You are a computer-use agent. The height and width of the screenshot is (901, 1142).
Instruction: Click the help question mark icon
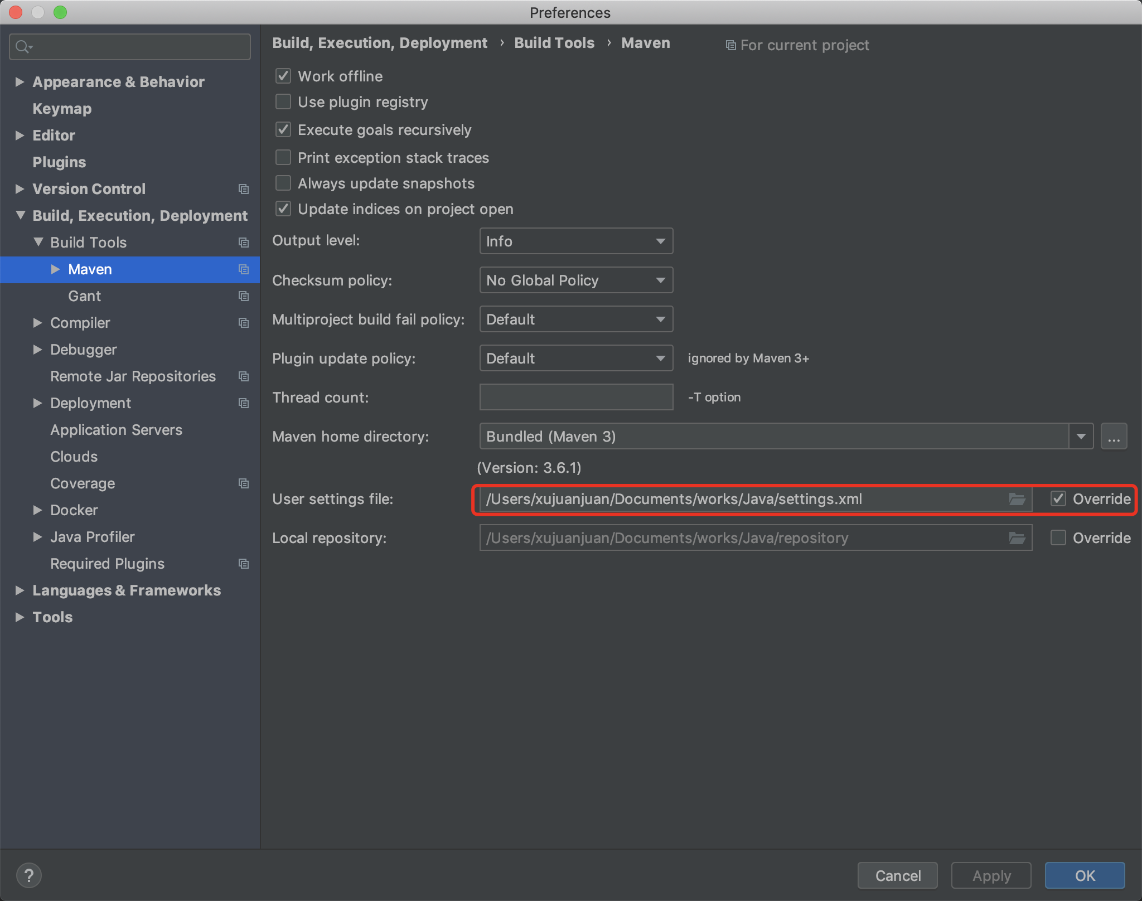(x=29, y=875)
